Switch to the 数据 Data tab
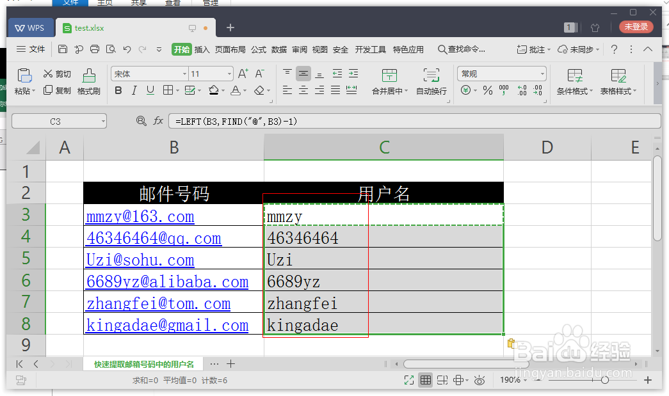The image size is (669, 396). [279, 49]
